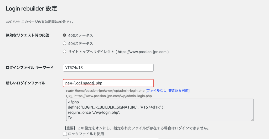The width and height of the screenshot is (269, 139).
Task: Click the お知らせ 有効期間は30分です notice text
Action: [x=40, y=22]
